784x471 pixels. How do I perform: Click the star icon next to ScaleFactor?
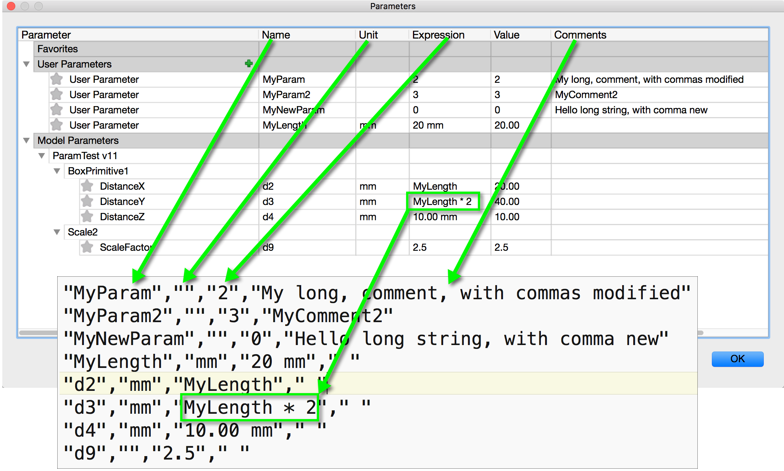point(87,247)
